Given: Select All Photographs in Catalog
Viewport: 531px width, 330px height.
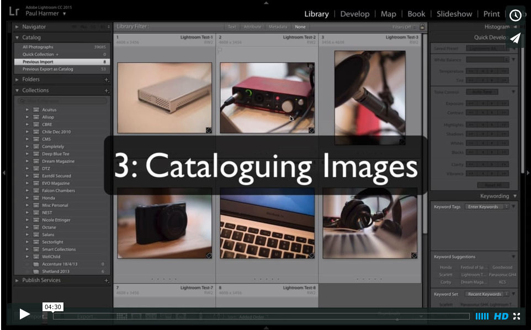Looking at the screenshot, I should click(62, 47).
